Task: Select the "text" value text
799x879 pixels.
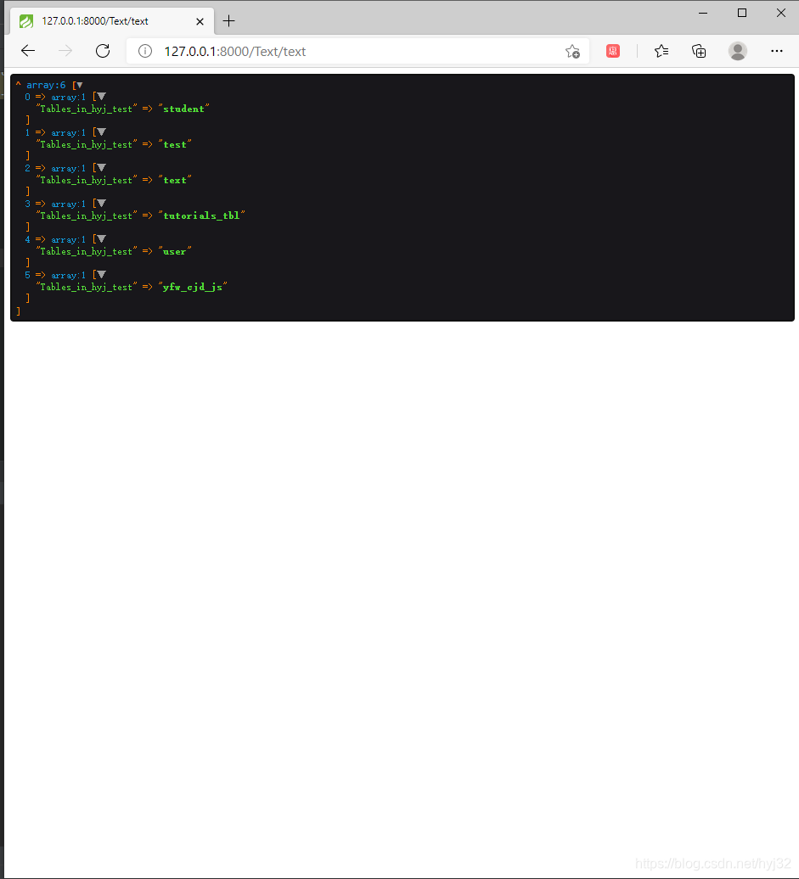Action: point(175,180)
